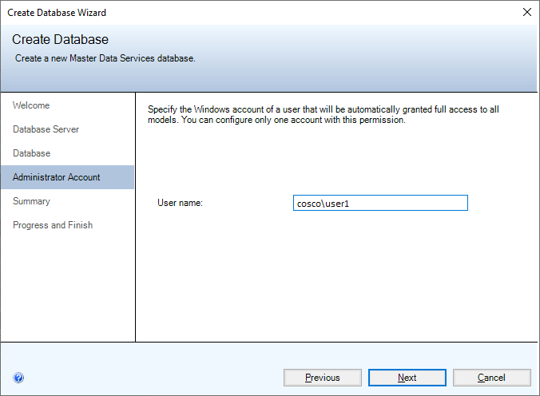Click the 'User name:' label
The image size is (540, 396).
181,204
